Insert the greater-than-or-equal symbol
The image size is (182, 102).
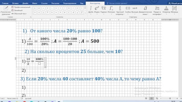click(43, 12)
